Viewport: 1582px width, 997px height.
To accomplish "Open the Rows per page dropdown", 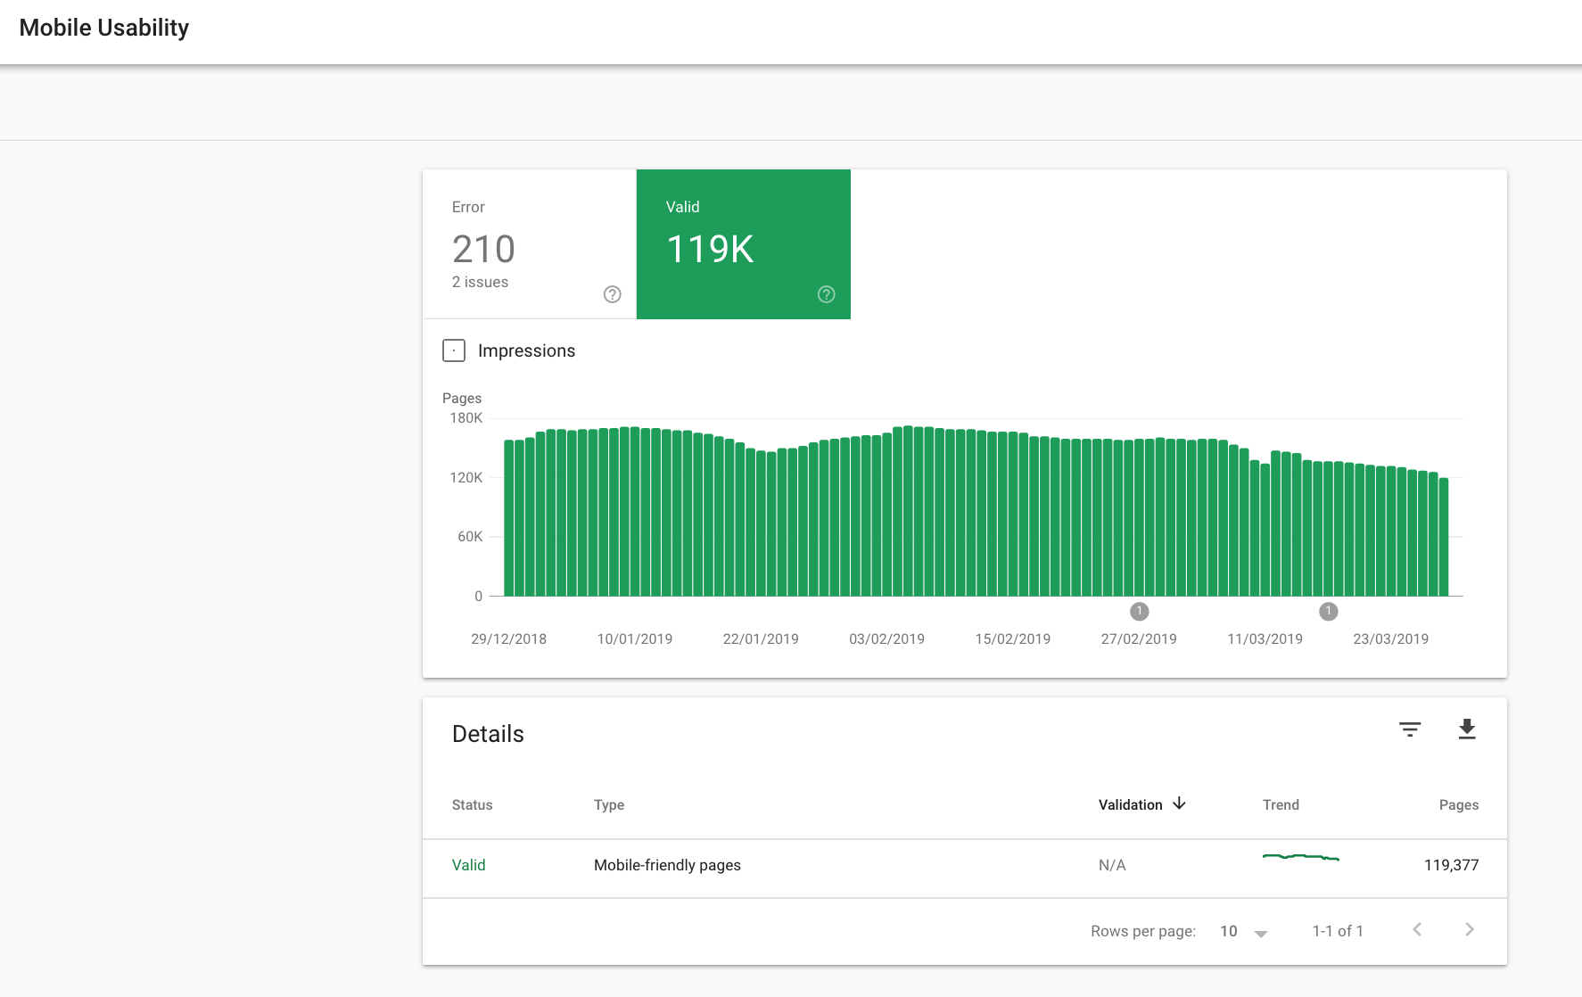I will 1243,931.
